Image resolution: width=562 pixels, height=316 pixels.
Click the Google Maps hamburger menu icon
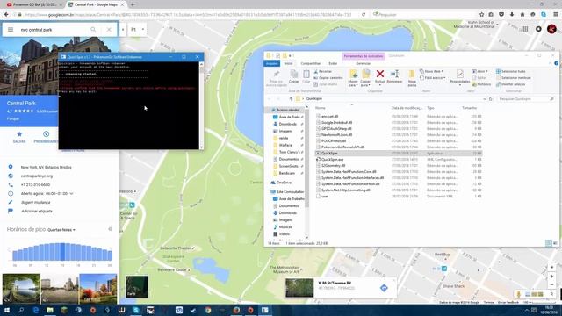[x=11, y=29]
